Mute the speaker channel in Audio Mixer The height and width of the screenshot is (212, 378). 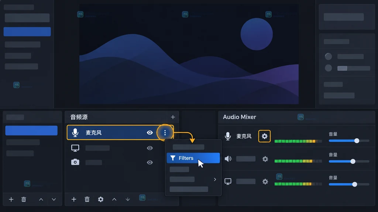[x=228, y=159]
